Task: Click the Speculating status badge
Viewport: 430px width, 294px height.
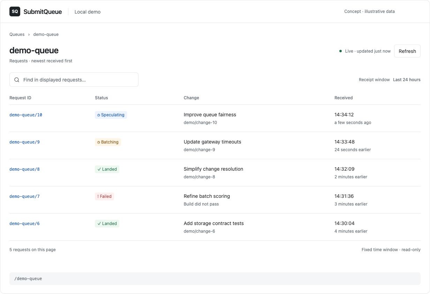Action: click(x=111, y=115)
